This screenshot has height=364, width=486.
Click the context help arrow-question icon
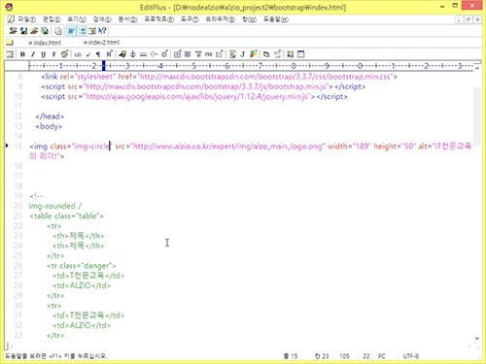point(102,31)
